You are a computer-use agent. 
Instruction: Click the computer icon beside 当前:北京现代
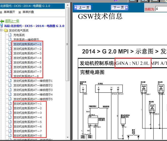(2, 26)
